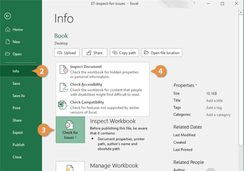
Task: Click the Check Compatibility Excel icon
Action: (63, 105)
